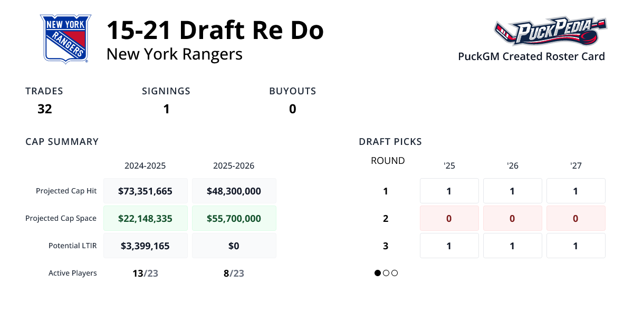Switch to the DRAFT PICKS section
The width and height of the screenshot is (633, 332).
(390, 141)
